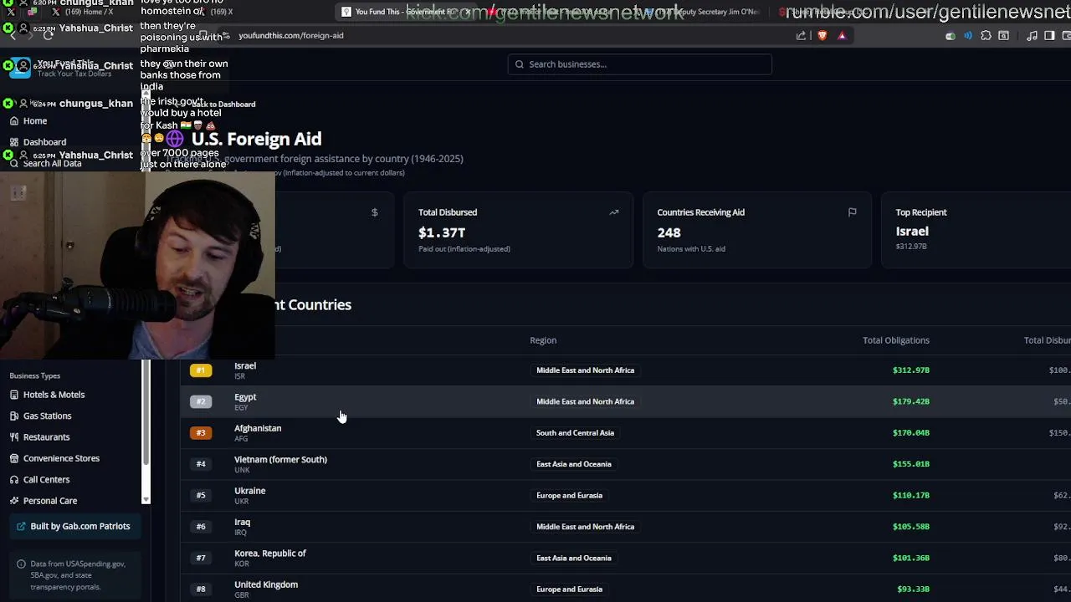Viewport: 1071px width, 602px height.
Task: Select the Afghanistan row country name
Action: (258, 428)
